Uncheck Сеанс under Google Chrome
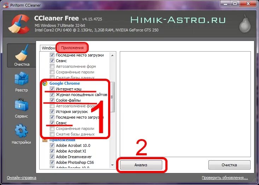This screenshot has height=185, width=259. pyautogui.click(x=52, y=123)
